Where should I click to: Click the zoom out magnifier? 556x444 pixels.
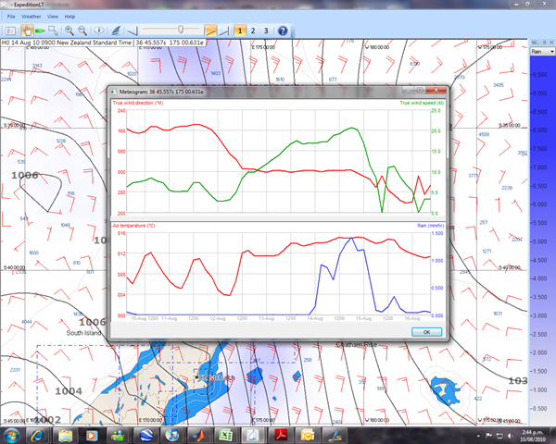click(82, 31)
